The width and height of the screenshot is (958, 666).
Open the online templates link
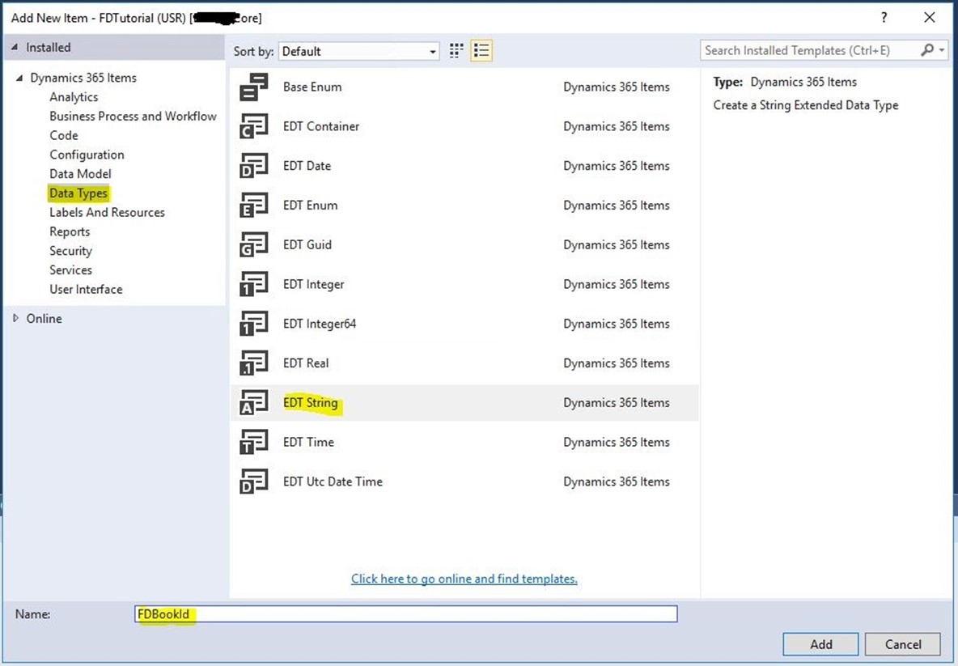point(464,579)
